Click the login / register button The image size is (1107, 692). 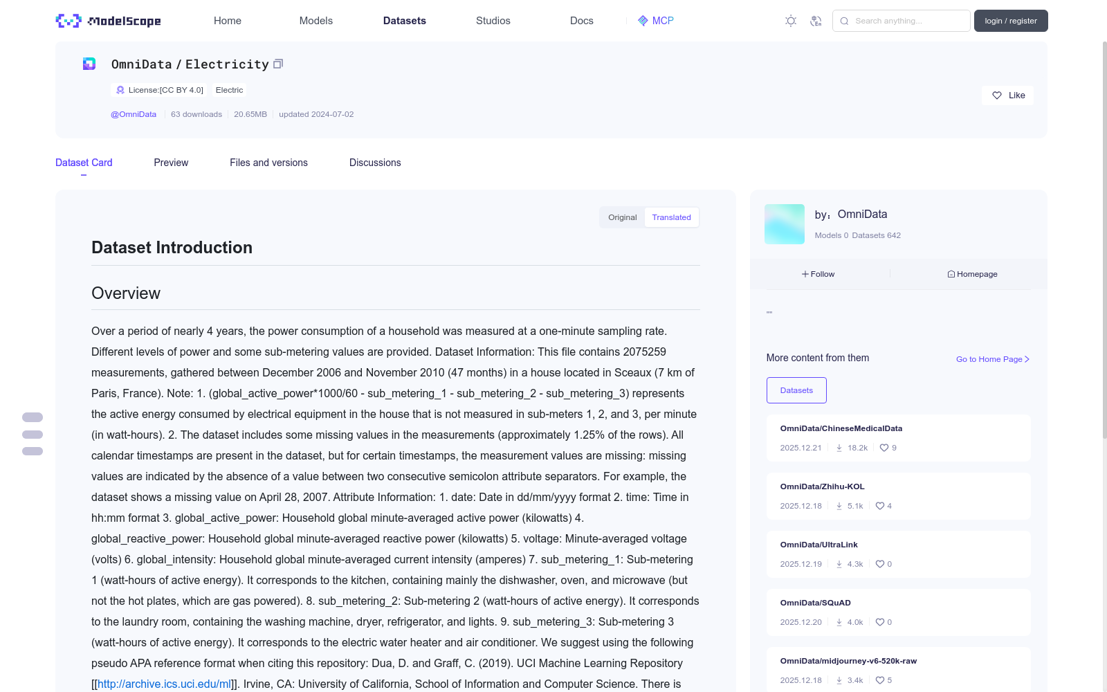[x=1011, y=21]
